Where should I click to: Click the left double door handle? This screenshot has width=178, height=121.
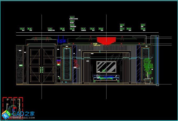point(41,70)
